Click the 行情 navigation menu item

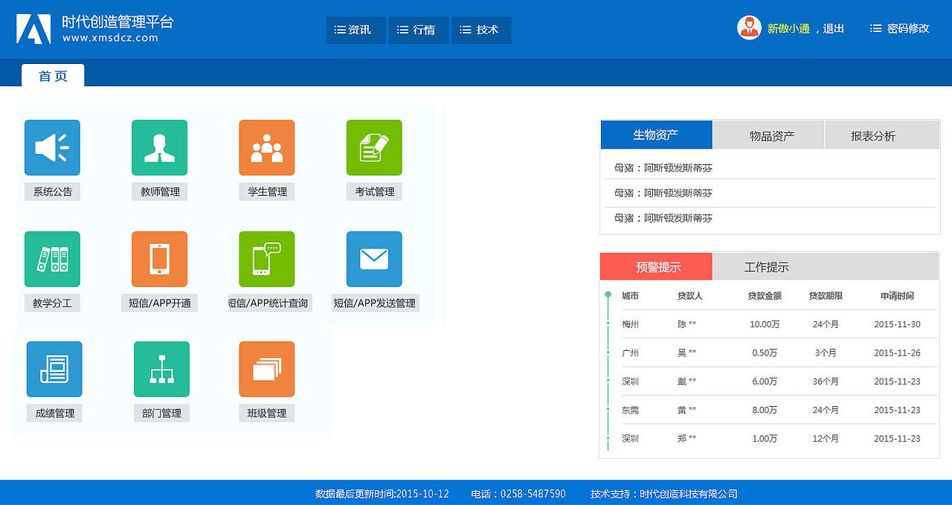[x=418, y=30]
